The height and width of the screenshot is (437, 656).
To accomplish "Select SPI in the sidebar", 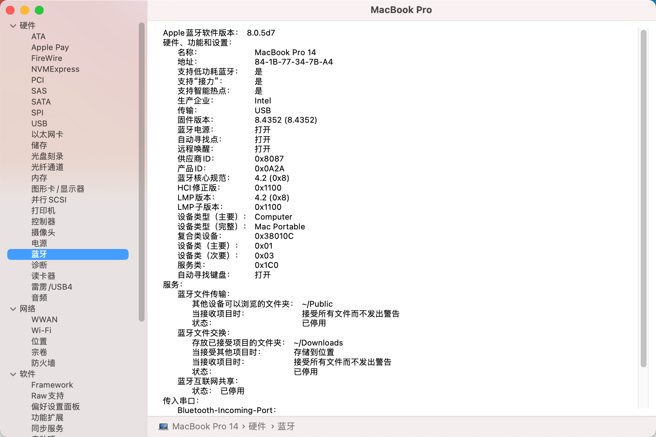I will tap(37, 113).
